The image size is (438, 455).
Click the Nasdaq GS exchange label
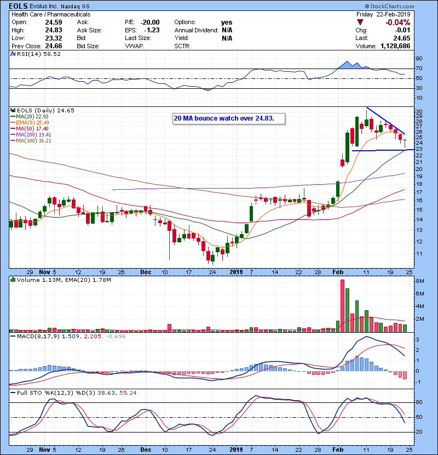pos(75,7)
